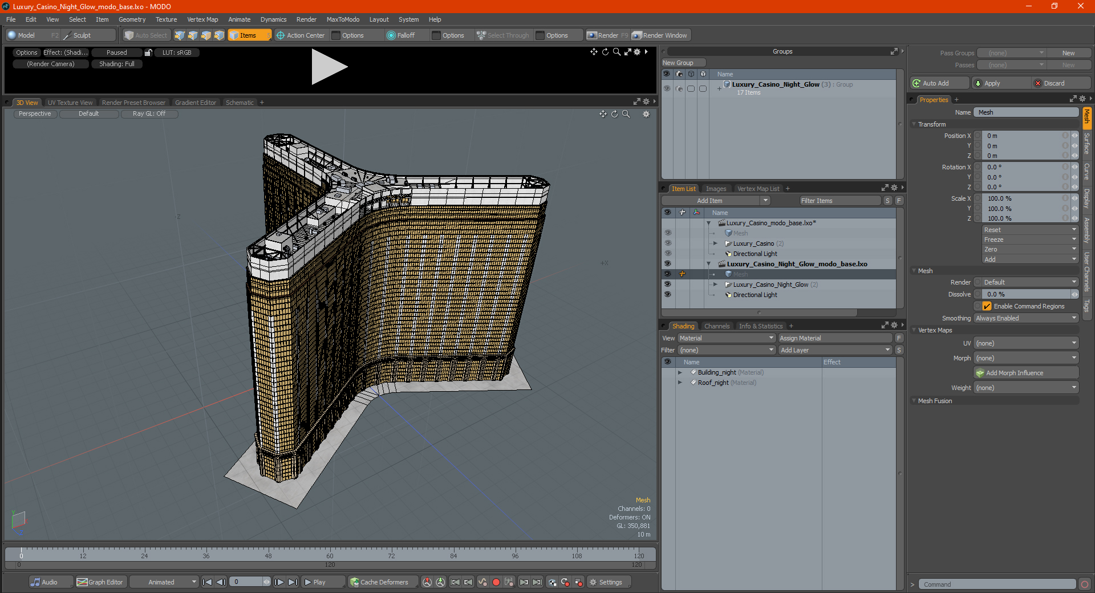Select Edges selection mode icon
The height and width of the screenshot is (593, 1095).
193,35
